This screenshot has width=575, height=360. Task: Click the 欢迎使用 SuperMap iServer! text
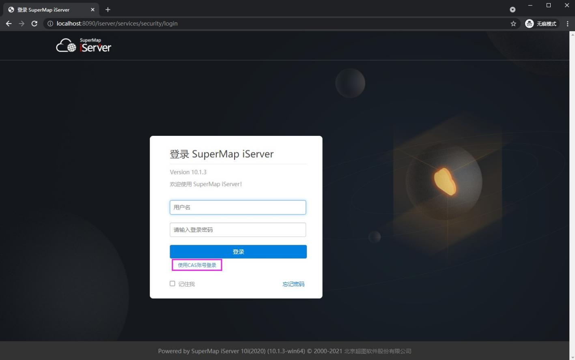pos(206,184)
